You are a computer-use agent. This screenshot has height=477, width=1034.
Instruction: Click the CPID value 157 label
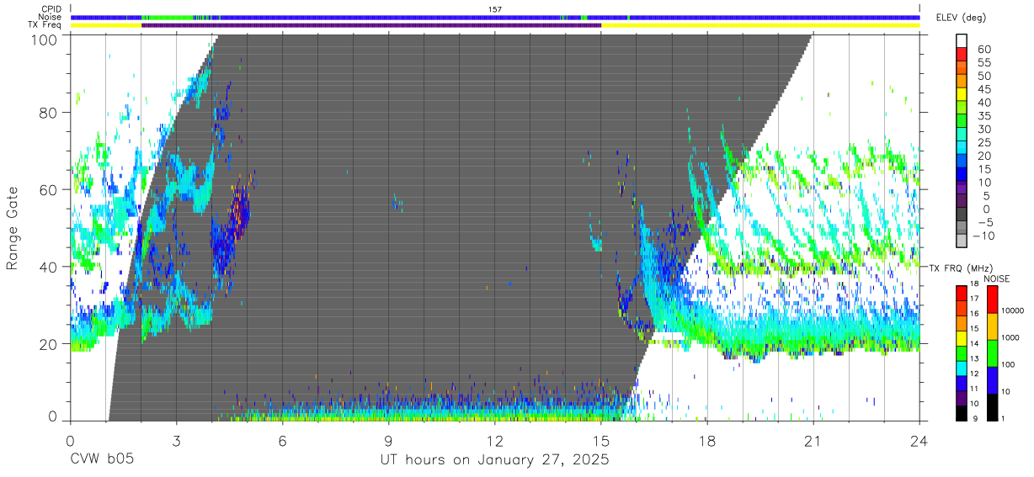point(495,8)
